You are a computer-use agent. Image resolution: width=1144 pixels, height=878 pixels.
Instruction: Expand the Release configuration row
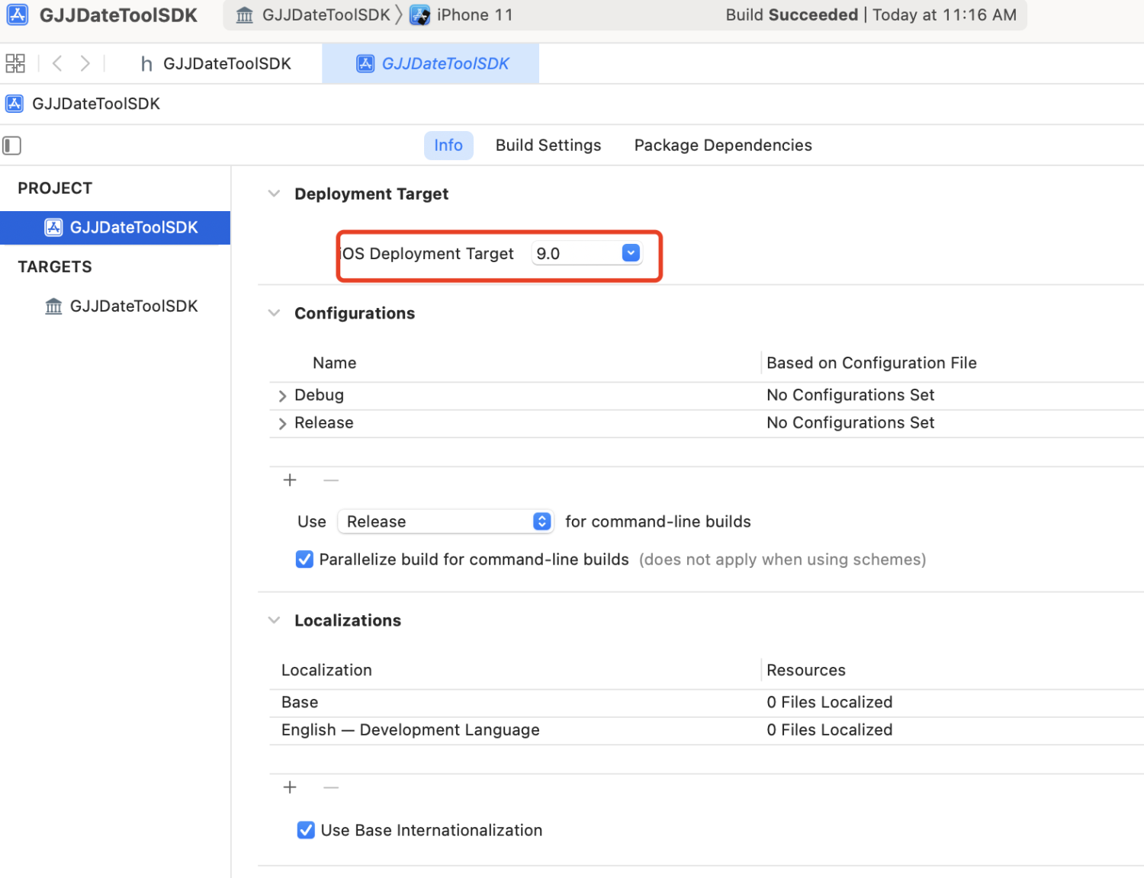click(x=282, y=423)
